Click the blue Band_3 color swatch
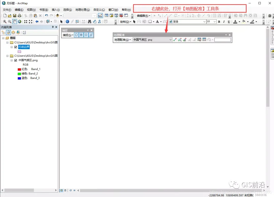This screenshot has height=197, width=274. 19,78
